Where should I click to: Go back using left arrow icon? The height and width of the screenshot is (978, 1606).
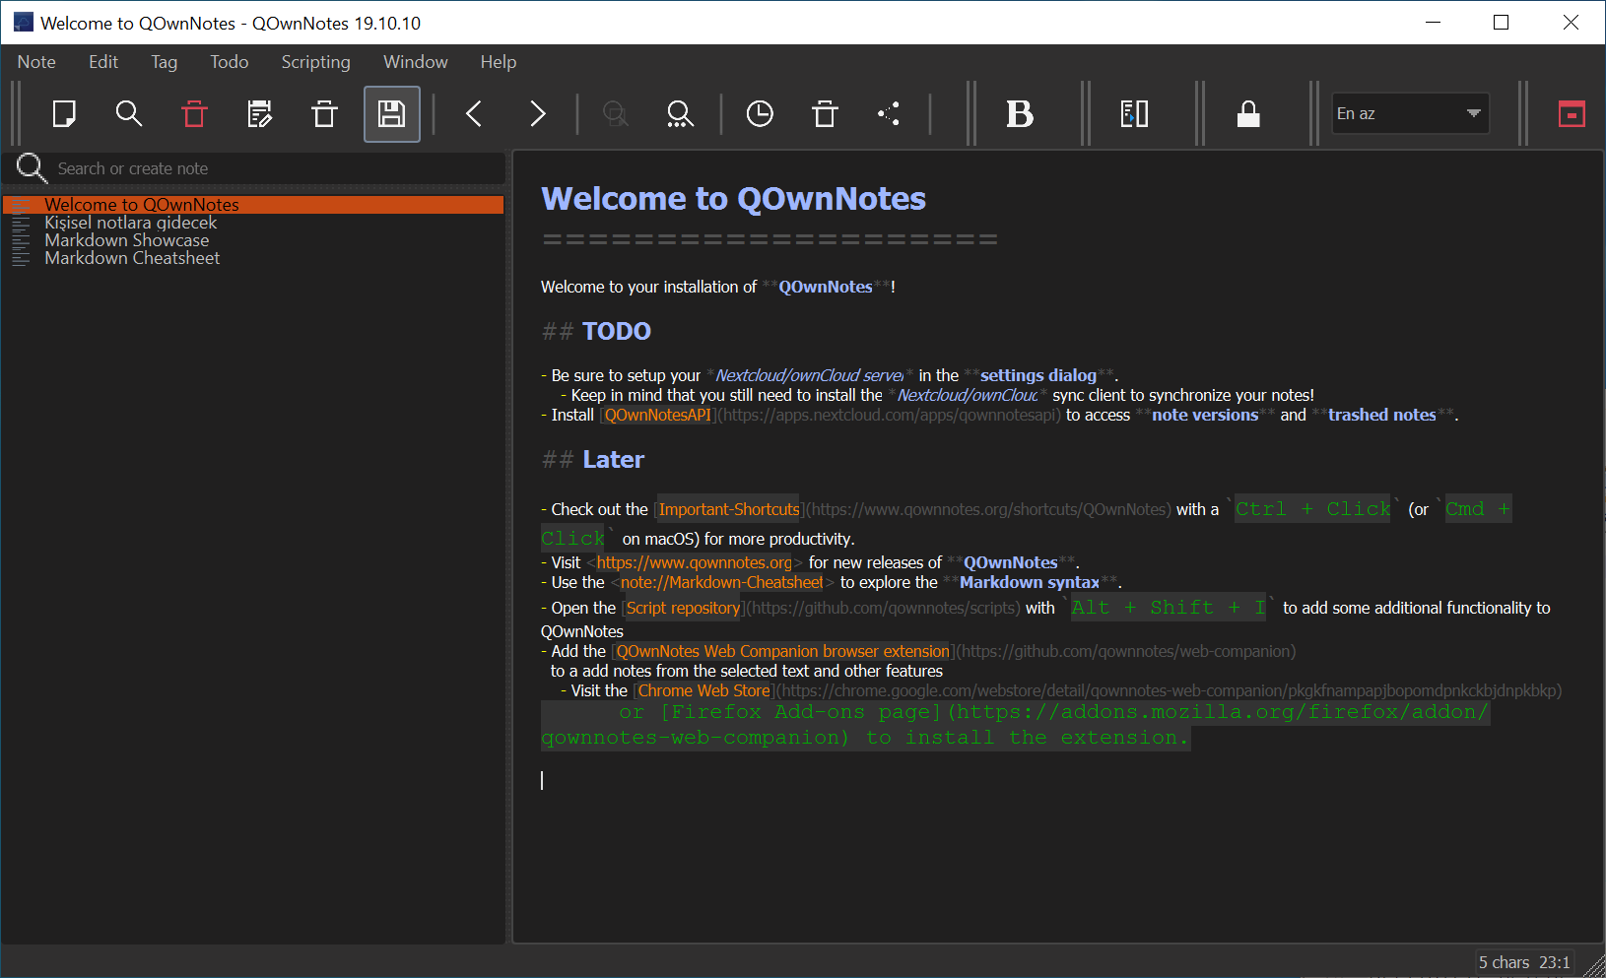click(x=474, y=114)
